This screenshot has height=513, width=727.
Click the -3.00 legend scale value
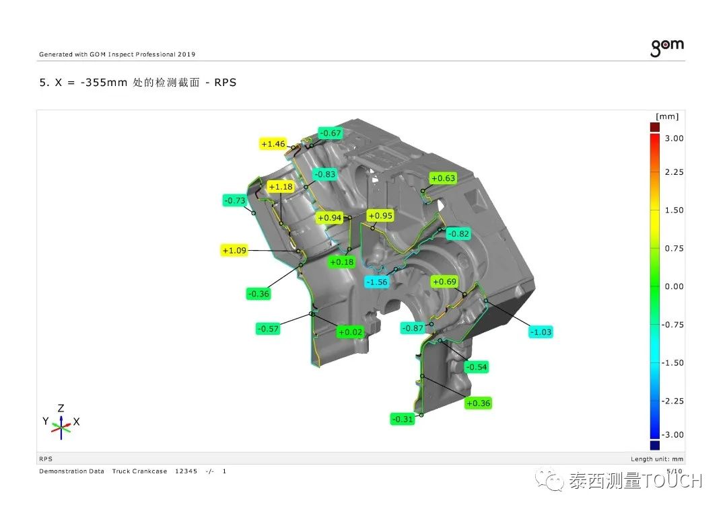pos(672,435)
